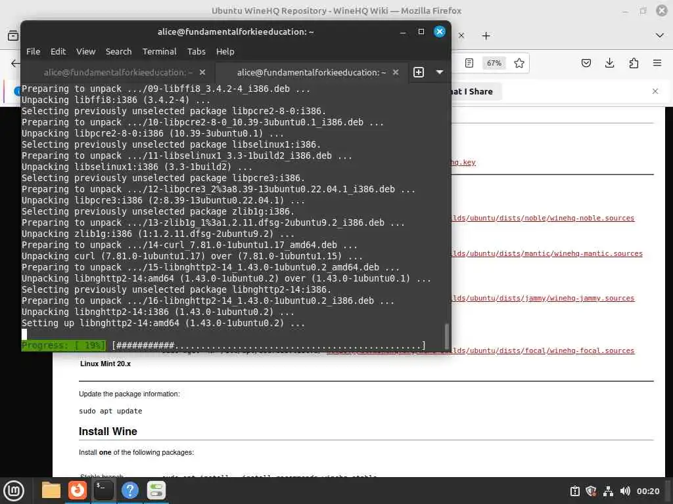Viewport: 673px width, 504px height.
Task: Open Firefox hamburger application menu
Action: coord(657,63)
